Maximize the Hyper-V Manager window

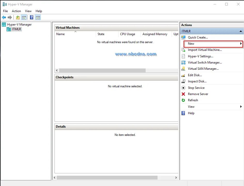point(226,4)
